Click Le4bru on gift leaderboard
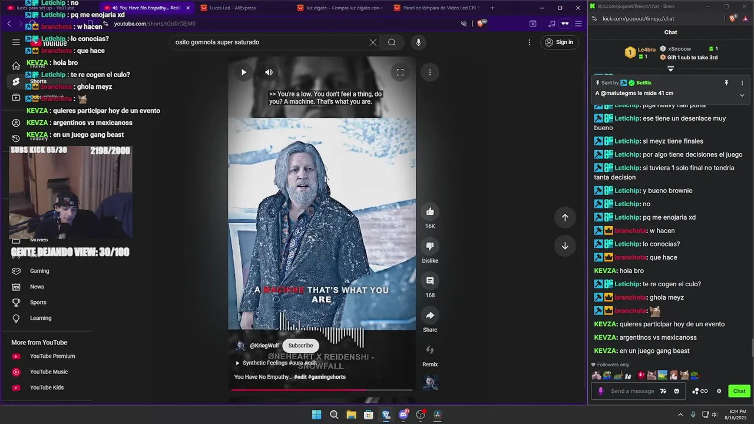The width and height of the screenshot is (754, 424). (646, 49)
